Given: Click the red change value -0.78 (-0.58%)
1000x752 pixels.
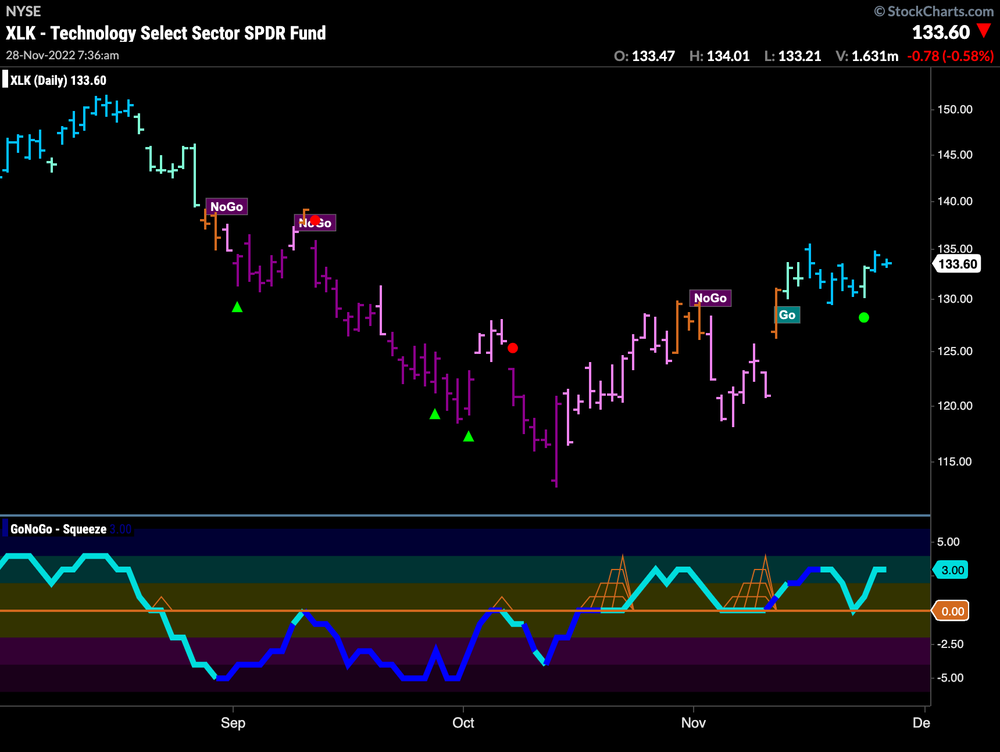Looking at the screenshot, I should 951,56.
